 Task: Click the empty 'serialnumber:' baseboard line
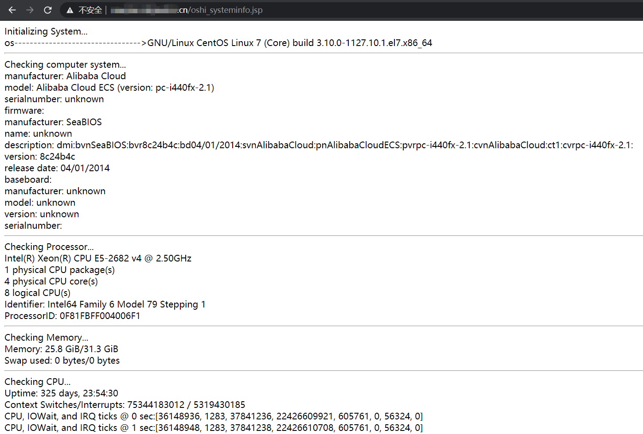click(33, 226)
